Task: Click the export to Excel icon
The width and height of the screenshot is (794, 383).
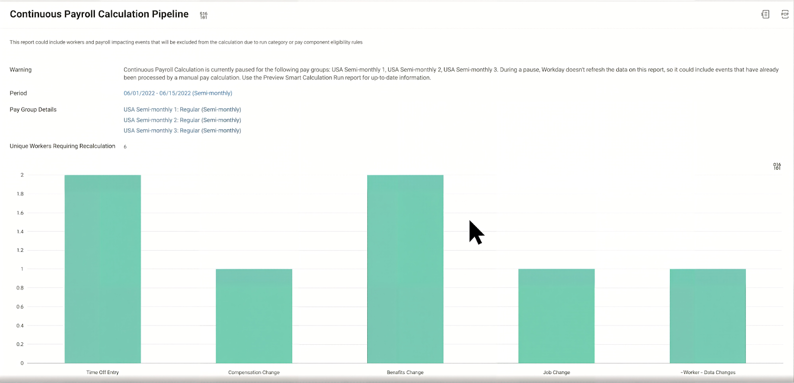Action: click(x=765, y=14)
